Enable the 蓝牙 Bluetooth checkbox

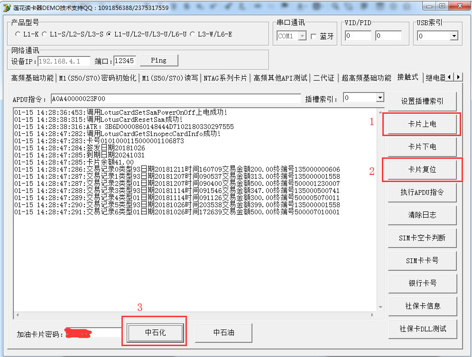tap(314, 37)
